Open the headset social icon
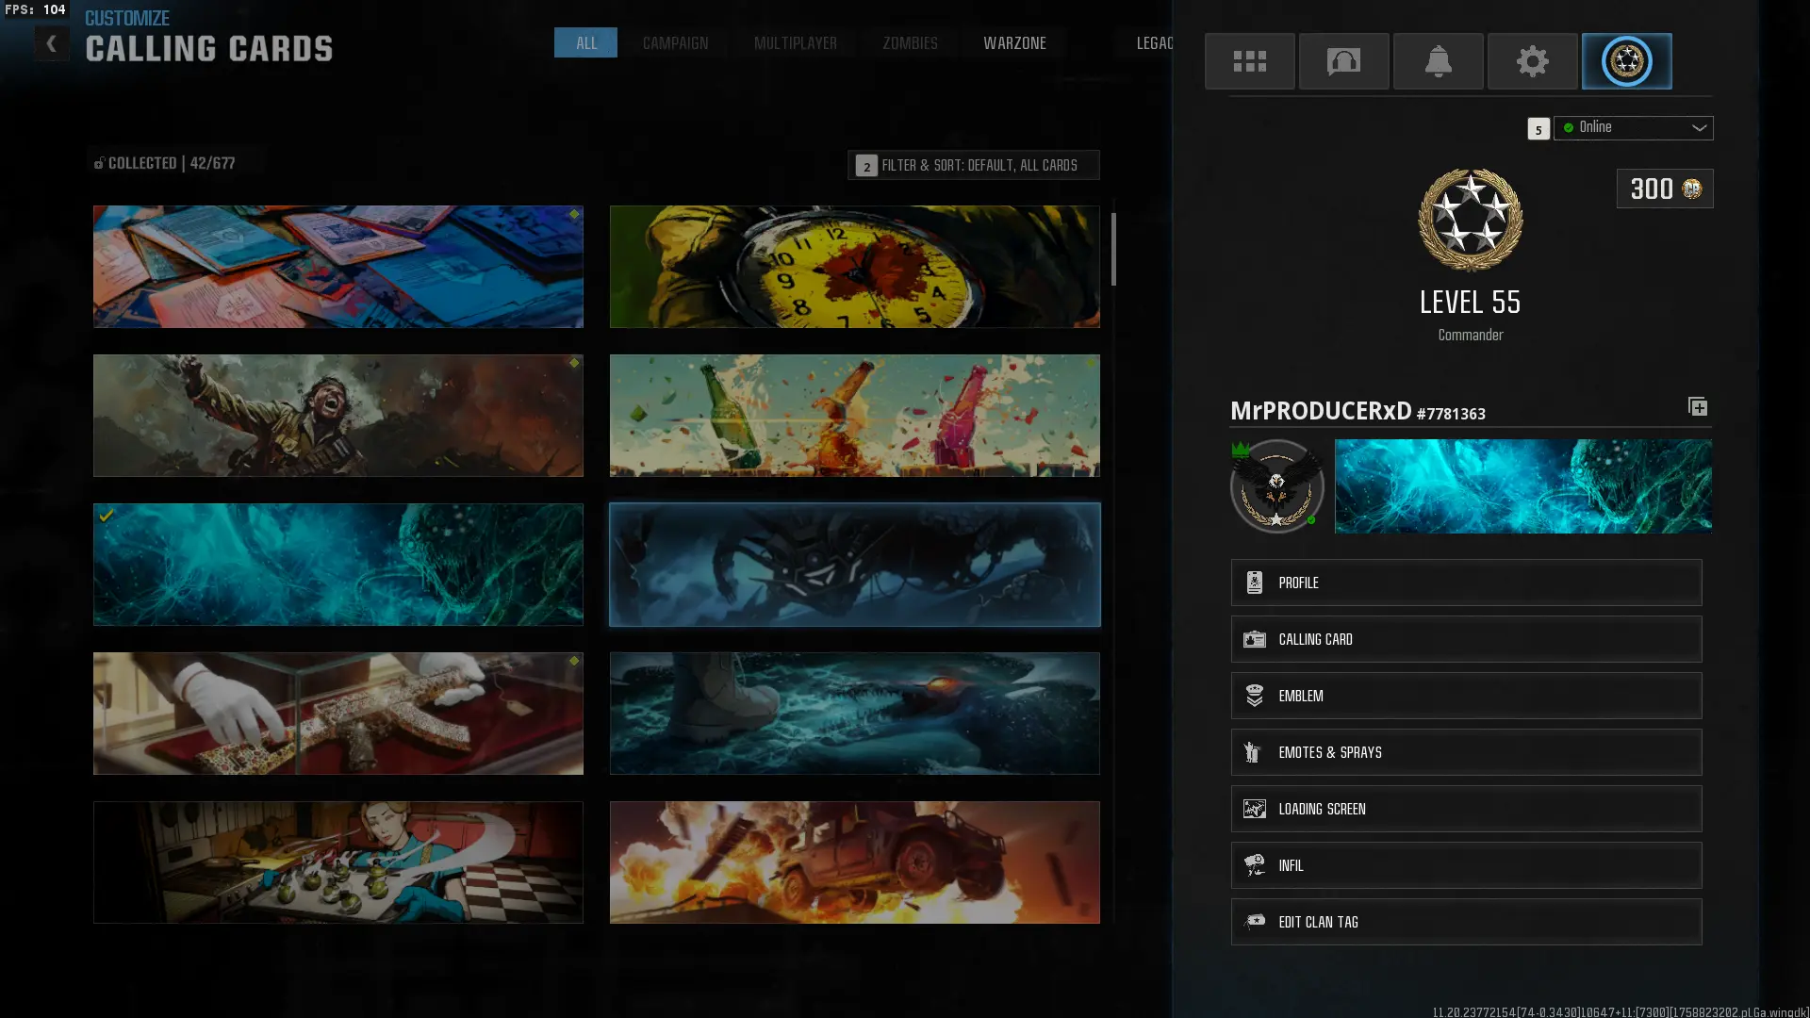 coord(1343,61)
